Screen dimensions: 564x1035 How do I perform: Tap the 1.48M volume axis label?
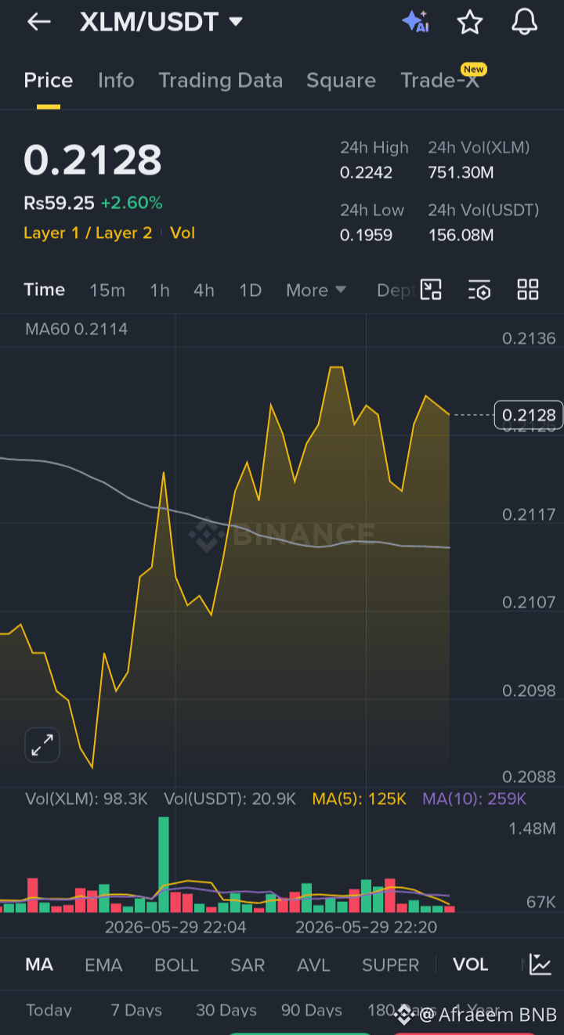point(532,828)
